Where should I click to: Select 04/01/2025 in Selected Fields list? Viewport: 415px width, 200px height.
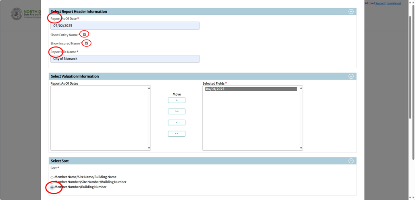pos(251,89)
